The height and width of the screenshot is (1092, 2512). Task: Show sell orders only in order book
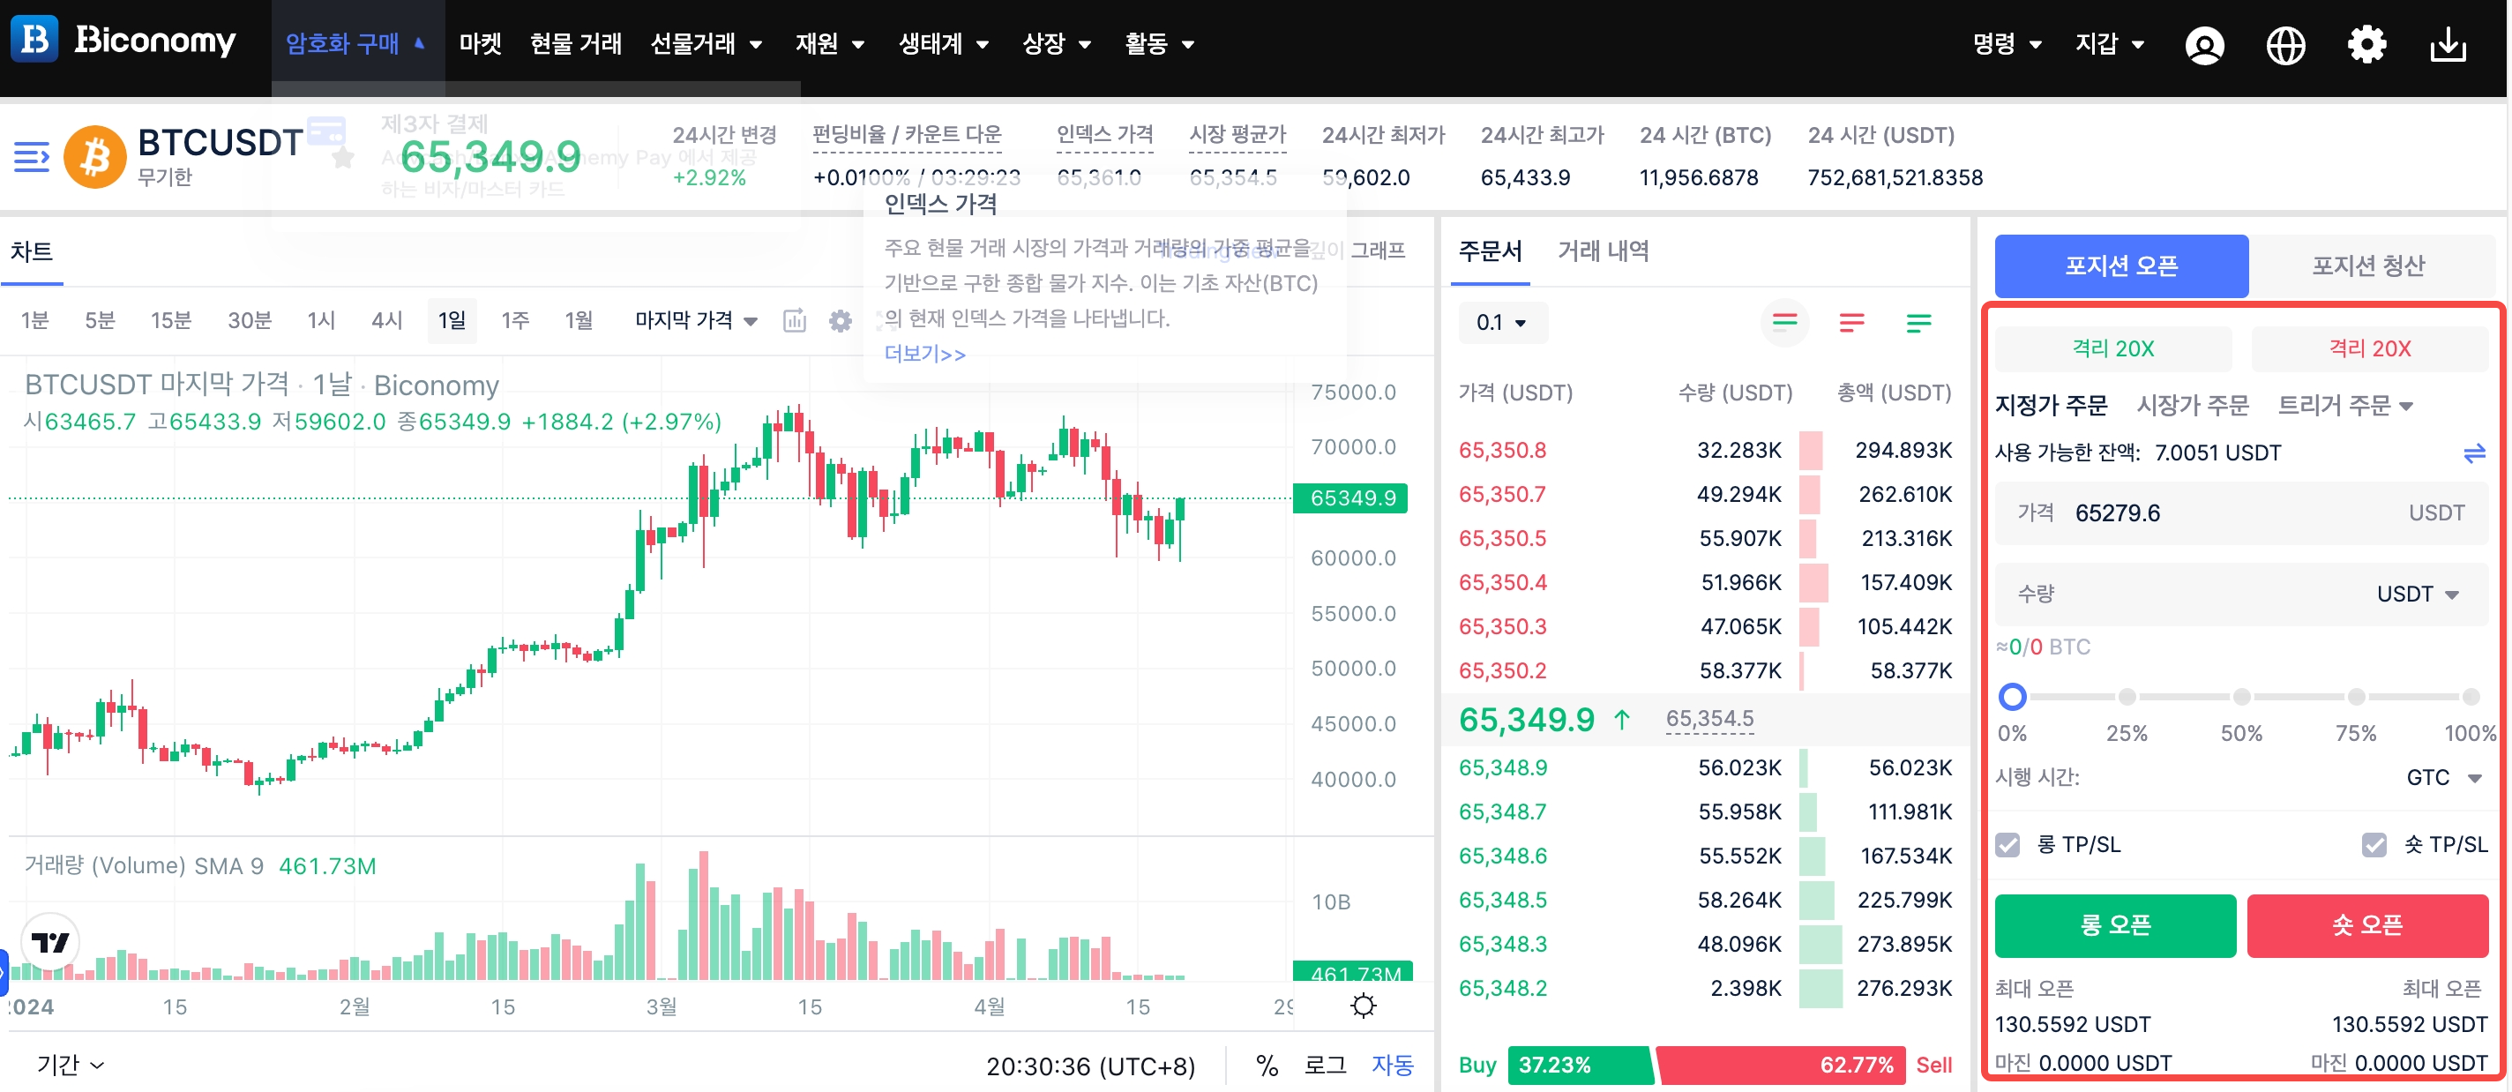point(1850,323)
